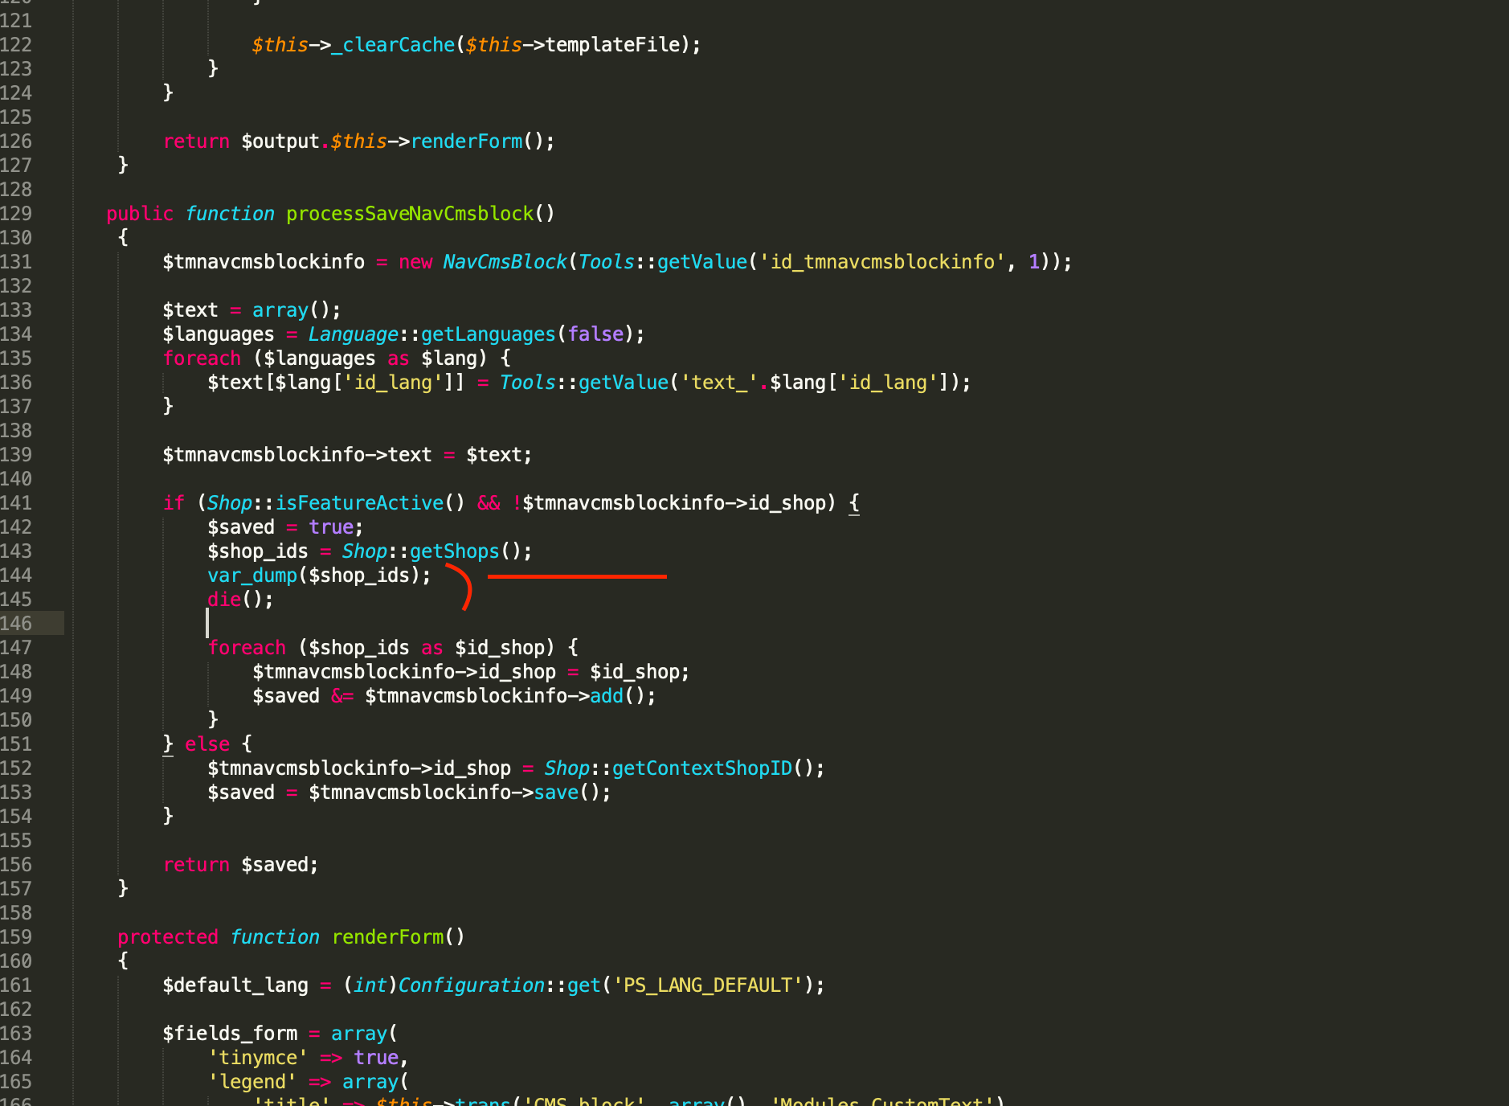
Task: Click the getContextShopID method call
Action: pyautogui.click(x=702, y=768)
